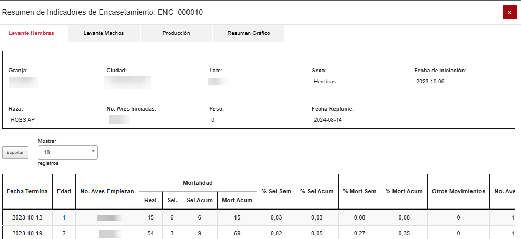521x239 pixels.
Task: Select the 2023-10-12 date cell
Action: tap(27, 218)
